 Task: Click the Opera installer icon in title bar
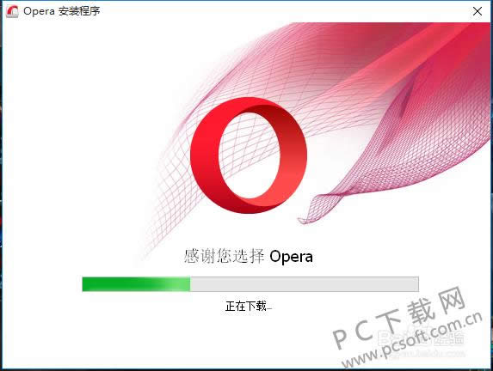click(12, 11)
